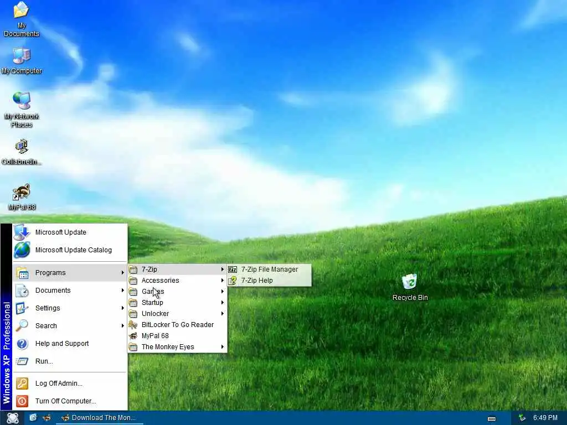This screenshot has height=425, width=567.
Task: Choose Turn Off Computer...
Action: point(70,401)
